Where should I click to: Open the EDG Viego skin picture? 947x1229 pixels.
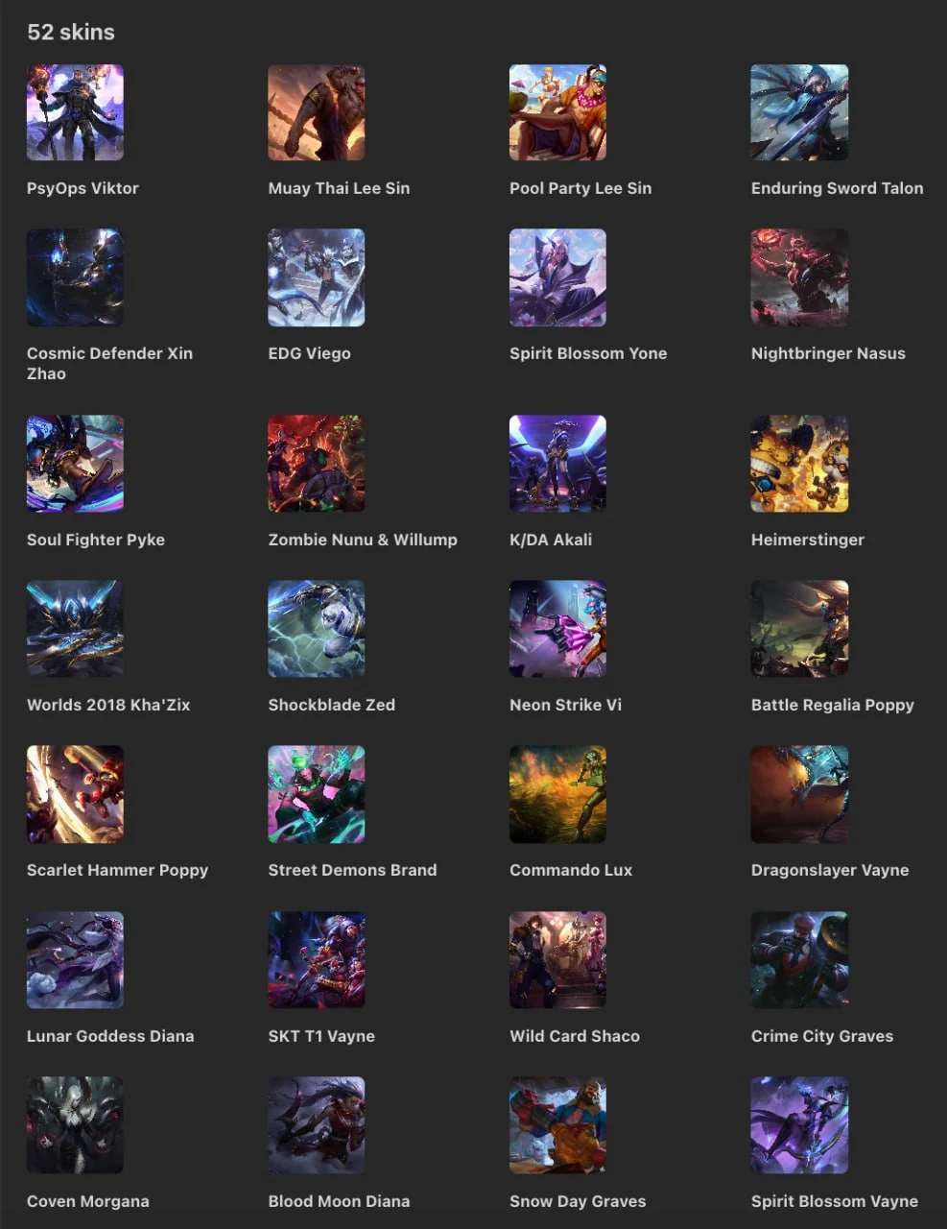coord(317,277)
